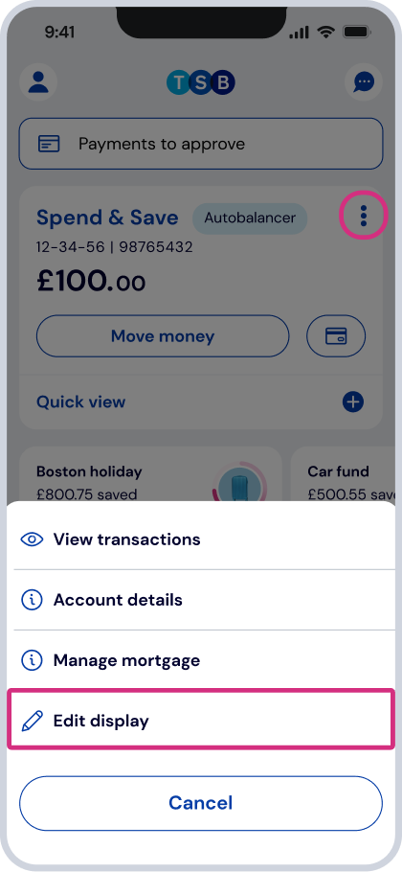Select View transactions menu entry
The height and width of the screenshot is (872, 402).
(201, 539)
